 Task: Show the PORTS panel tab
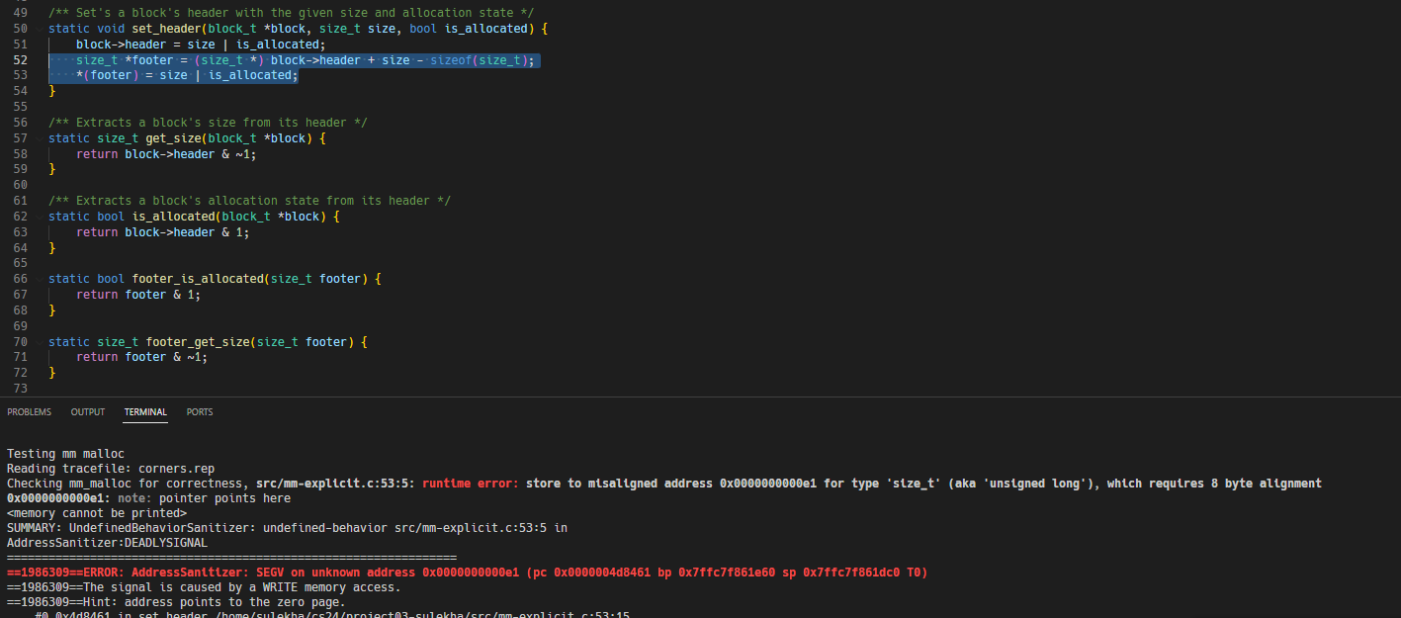[200, 412]
